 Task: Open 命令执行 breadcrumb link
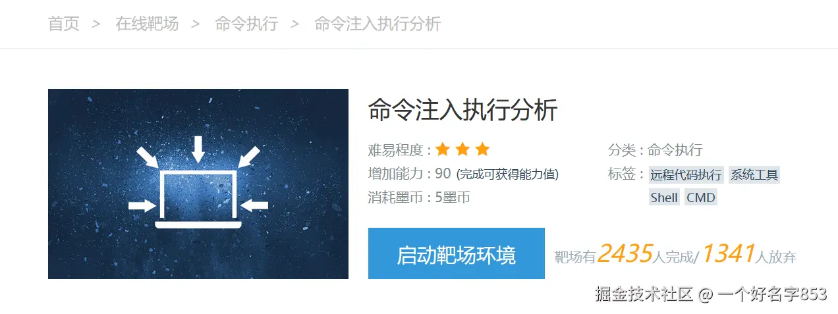tap(246, 24)
